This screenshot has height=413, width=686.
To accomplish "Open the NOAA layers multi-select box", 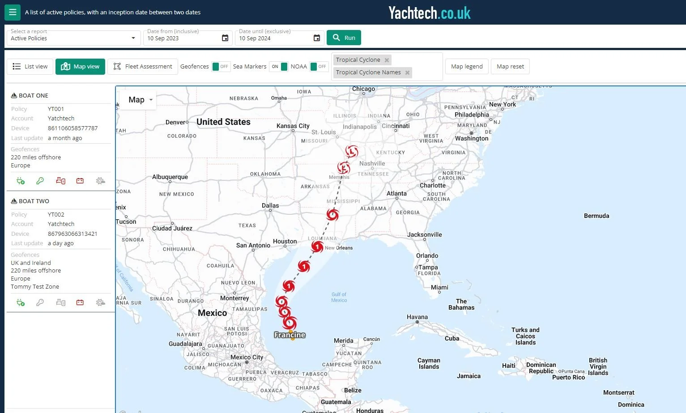I will [387, 67].
